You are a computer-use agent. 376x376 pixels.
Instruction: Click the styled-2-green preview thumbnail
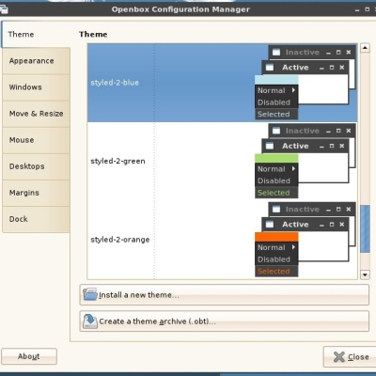pyautogui.click(x=305, y=161)
